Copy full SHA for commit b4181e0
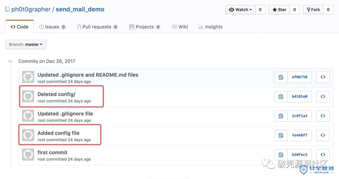Viewport: 339px width, 179px height. (x=281, y=97)
